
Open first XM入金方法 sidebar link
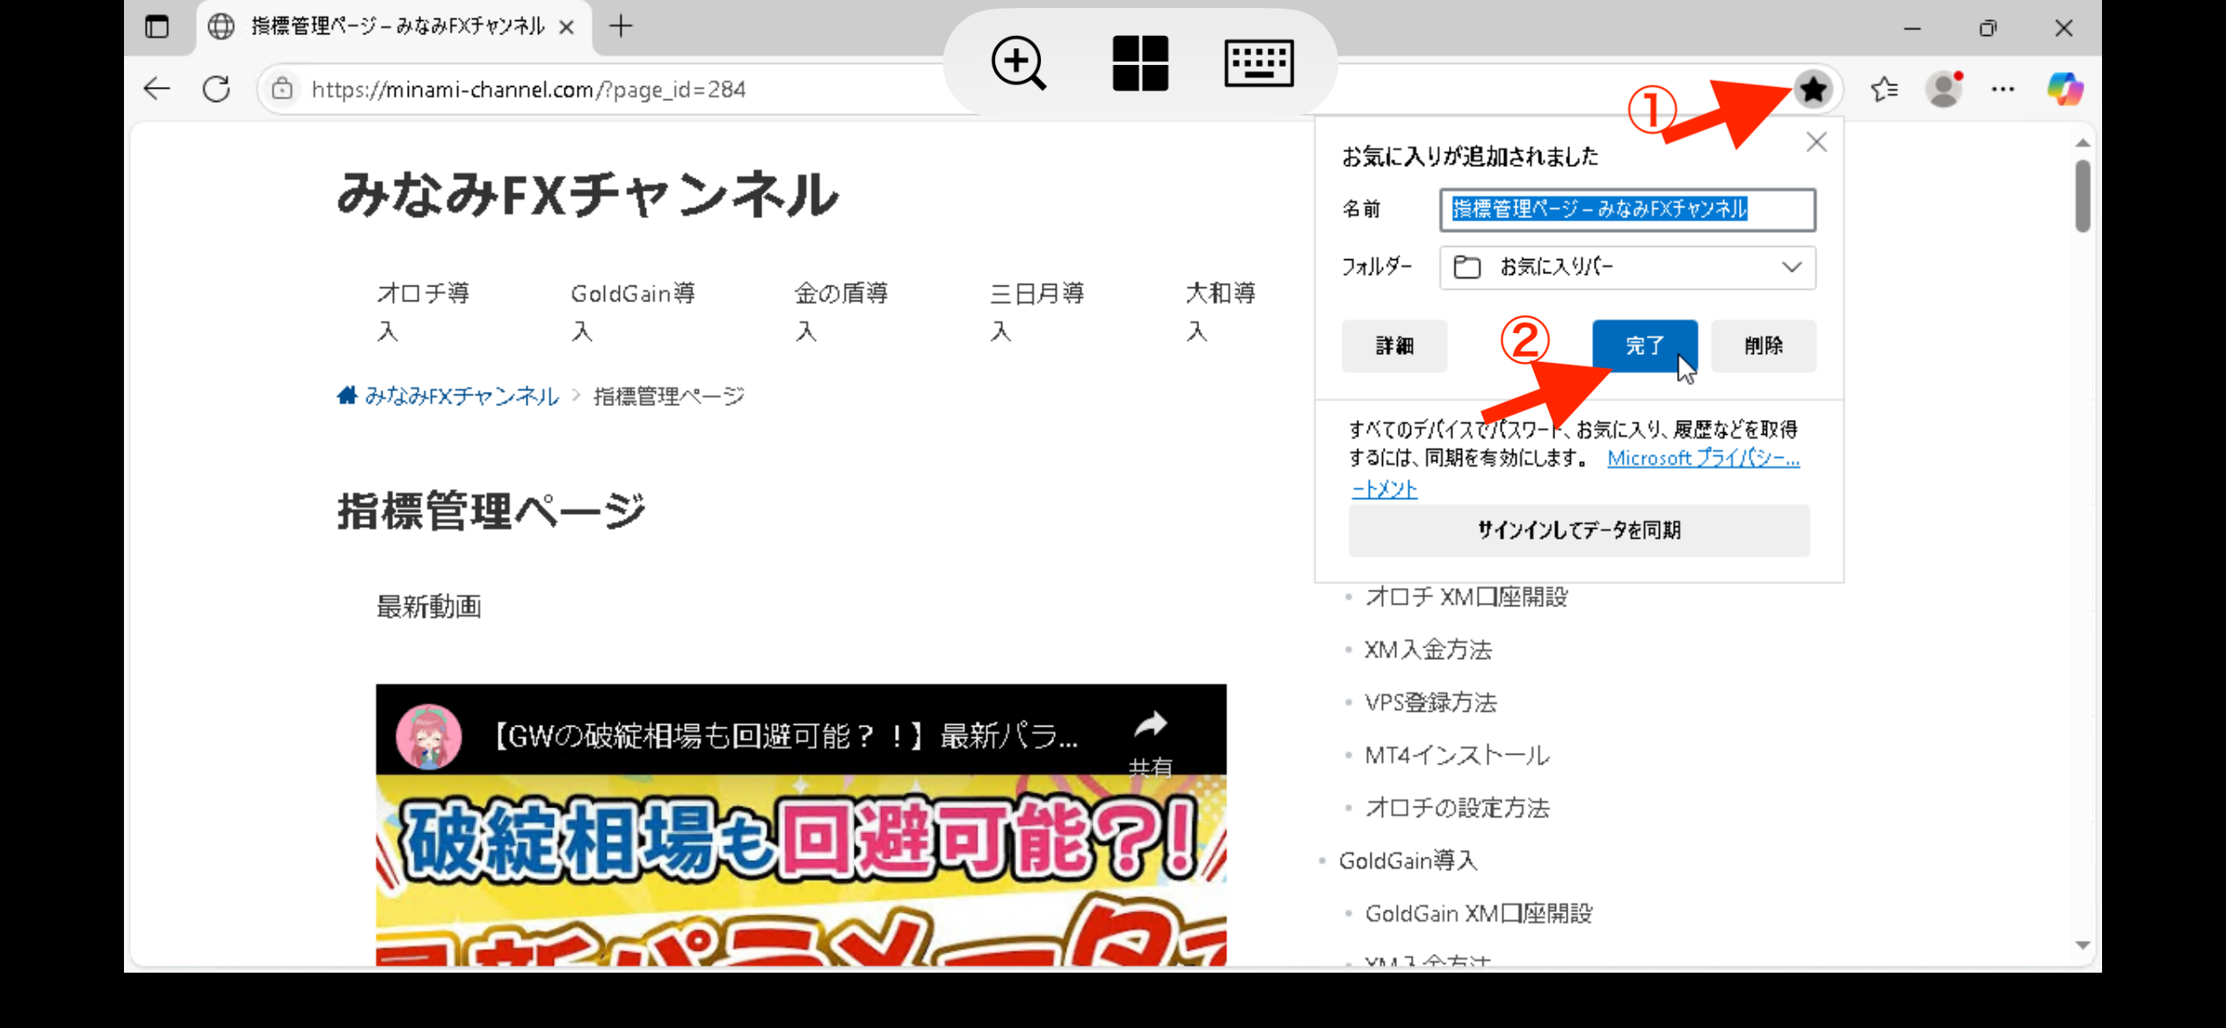(x=1428, y=650)
